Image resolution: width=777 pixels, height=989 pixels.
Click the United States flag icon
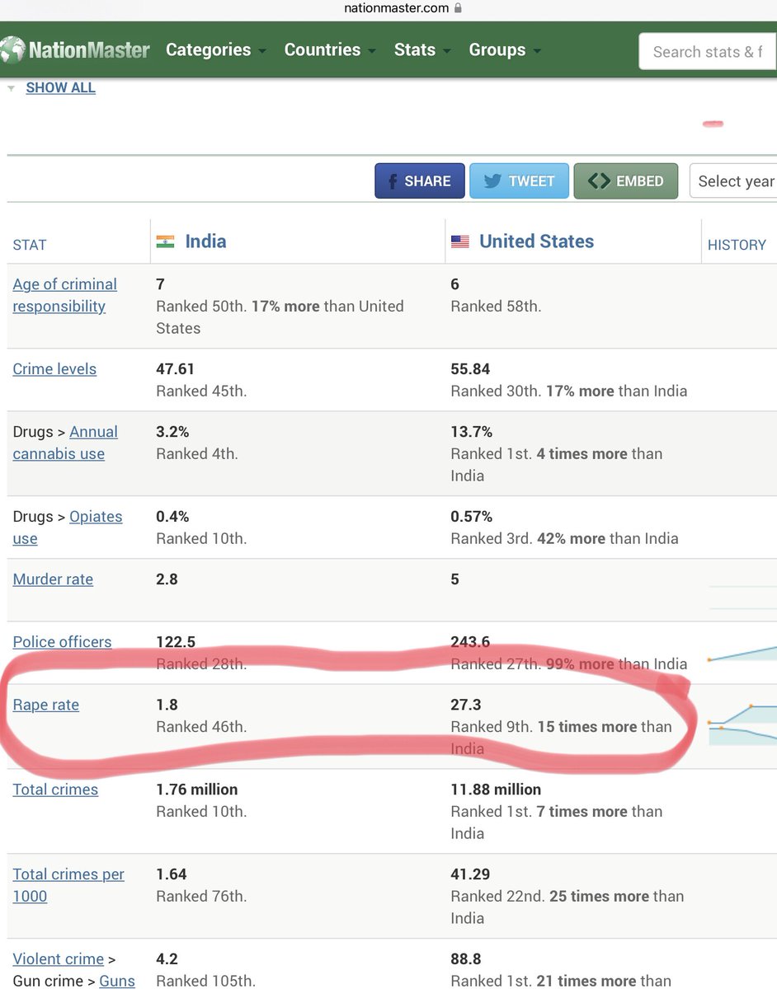pyautogui.click(x=460, y=241)
